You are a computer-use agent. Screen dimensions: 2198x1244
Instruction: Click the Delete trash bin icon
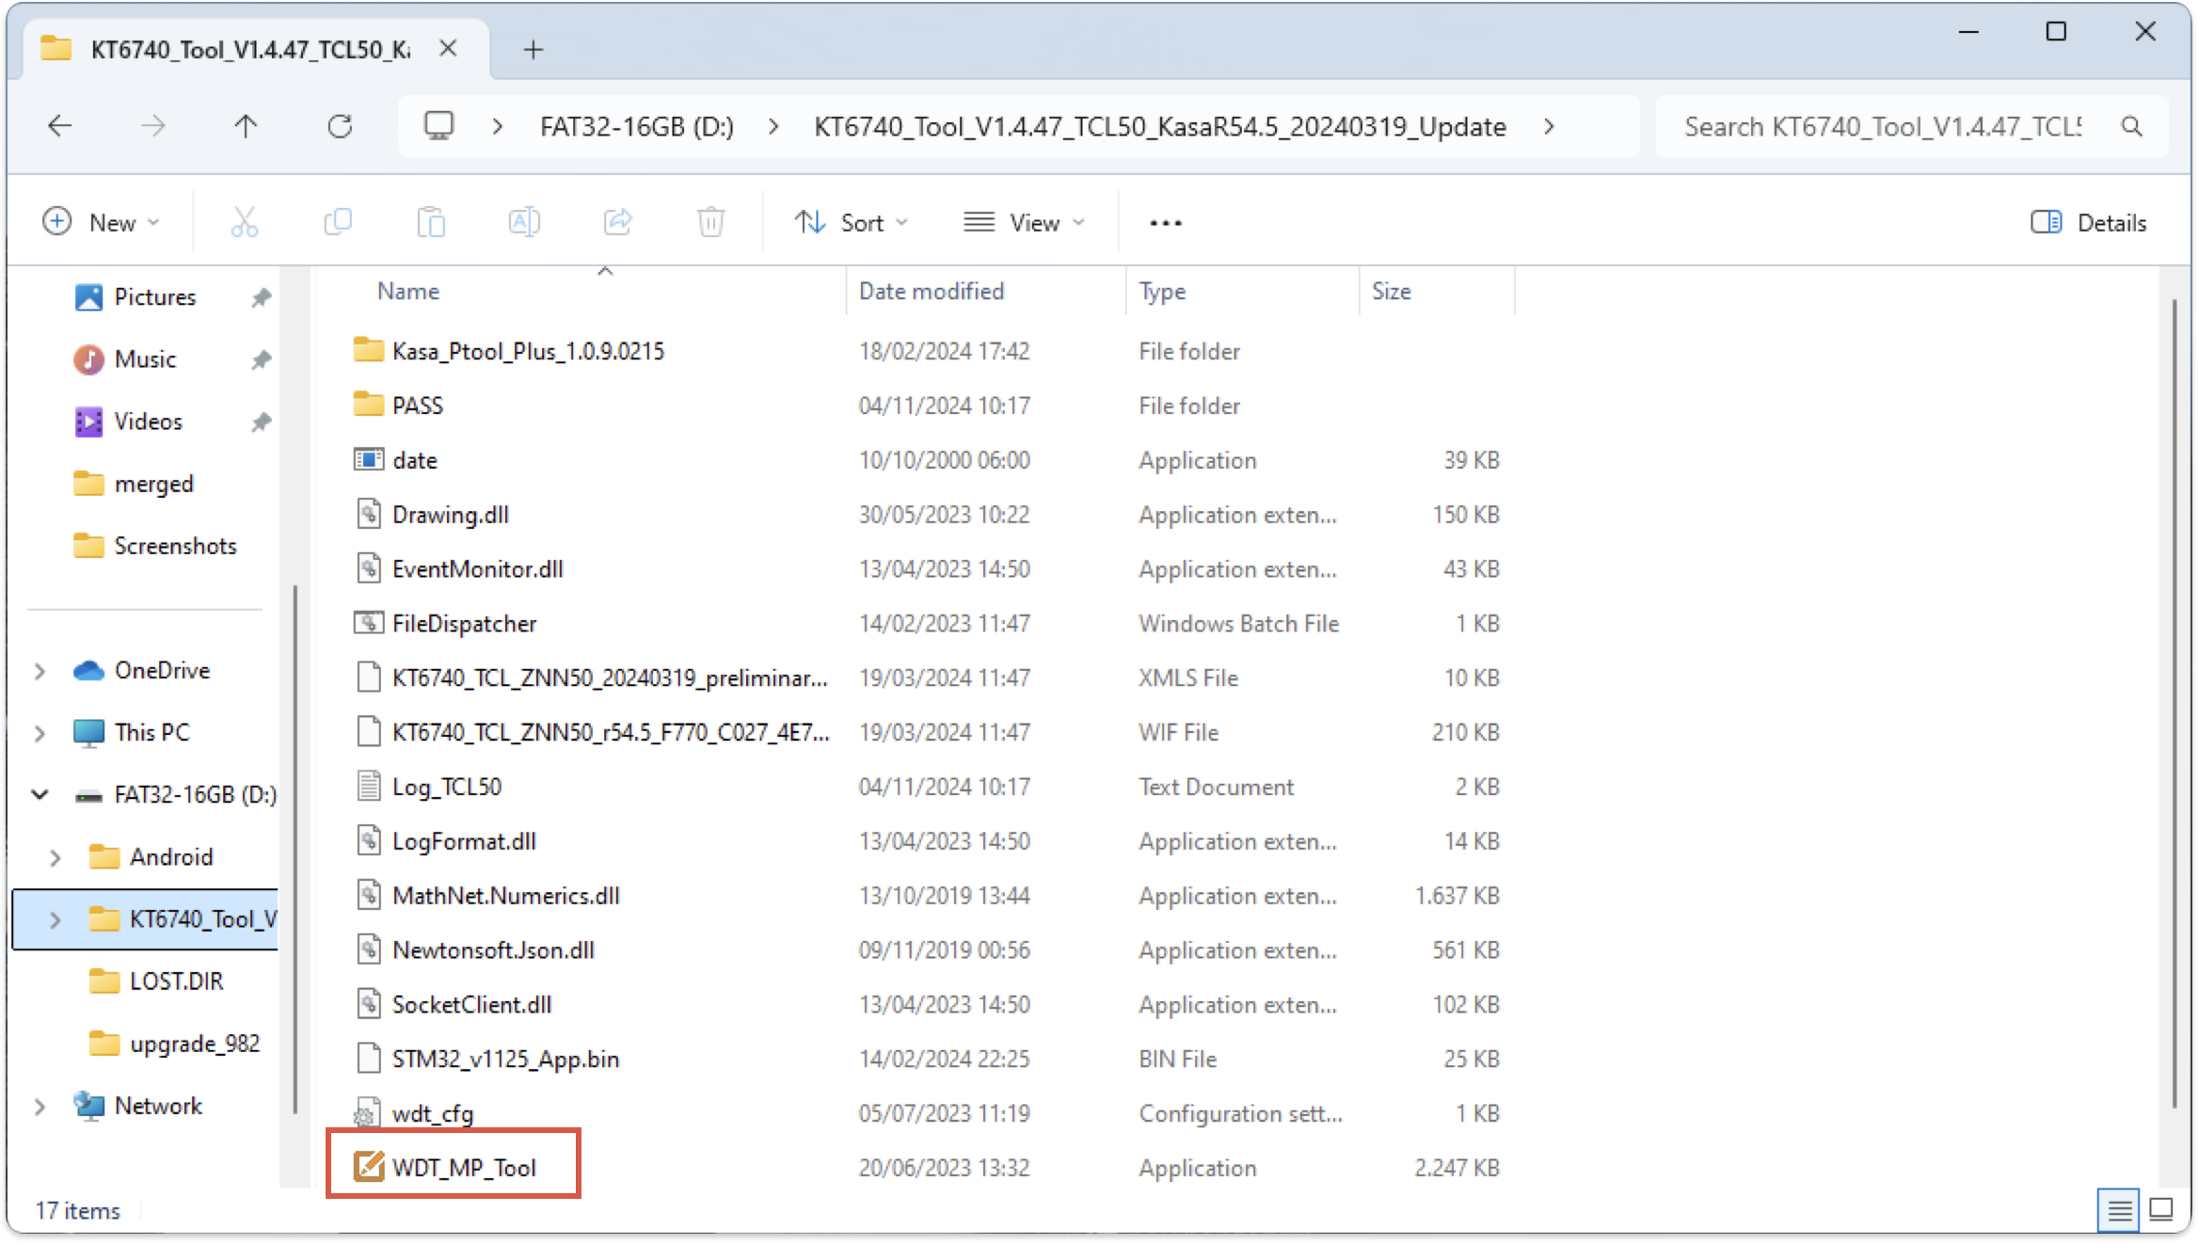pyautogui.click(x=710, y=223)
